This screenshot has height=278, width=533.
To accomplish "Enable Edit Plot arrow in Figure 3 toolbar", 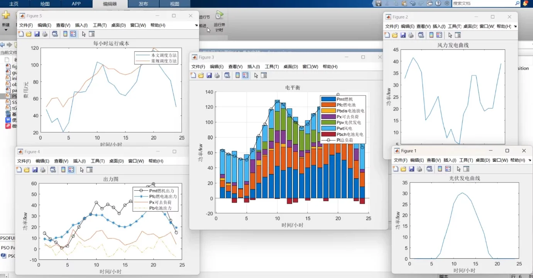I will pos(256,75).
